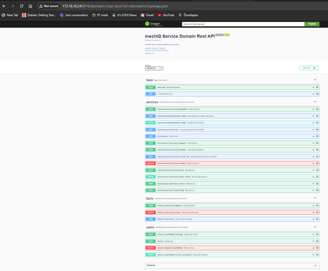The height and width of the screenshot is (271, 328).
Task: Click lock icon on Remove Service row
Action: pos(317,164)
